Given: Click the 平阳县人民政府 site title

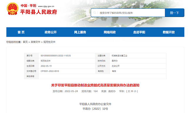Looking at the screenshot, I should 38,12.
